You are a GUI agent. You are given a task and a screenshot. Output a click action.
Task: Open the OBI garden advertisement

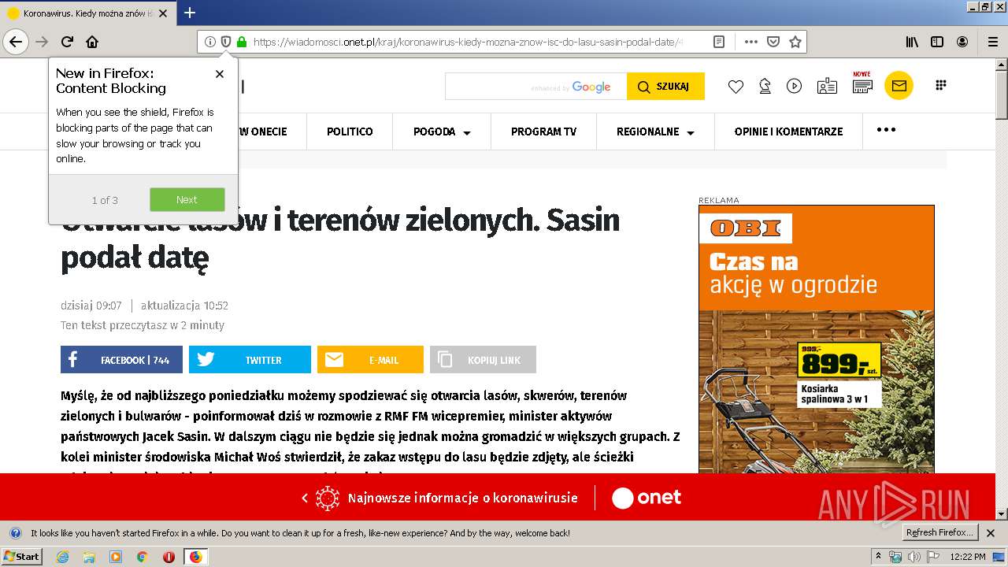[816, 339]
